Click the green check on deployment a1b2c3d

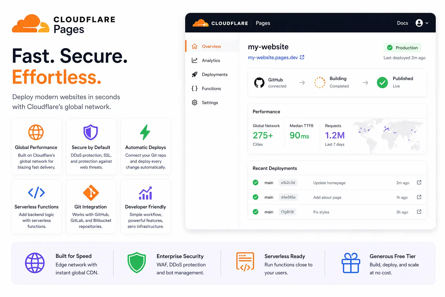coord(255,182)
